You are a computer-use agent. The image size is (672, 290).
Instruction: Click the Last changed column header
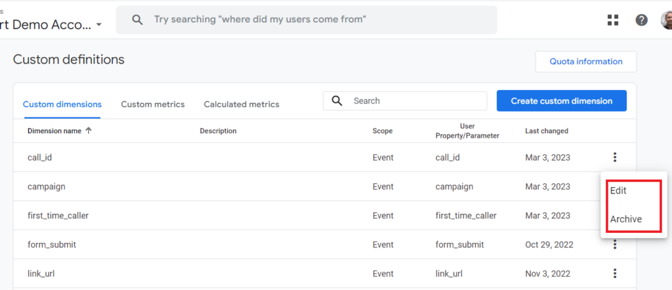click(547, 131)
